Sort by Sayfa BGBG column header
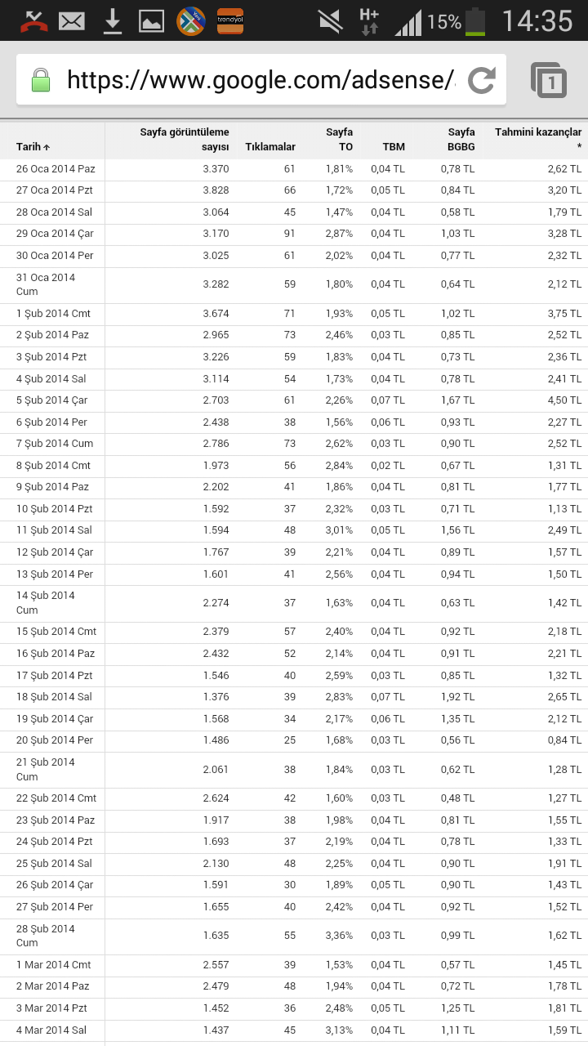This screenshot has height=1046, width=588. (x=461, y=140)
